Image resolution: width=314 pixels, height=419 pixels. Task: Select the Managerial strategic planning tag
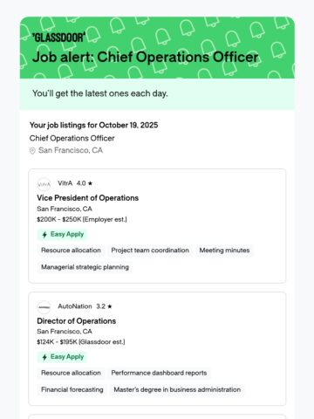click(85, 267)
